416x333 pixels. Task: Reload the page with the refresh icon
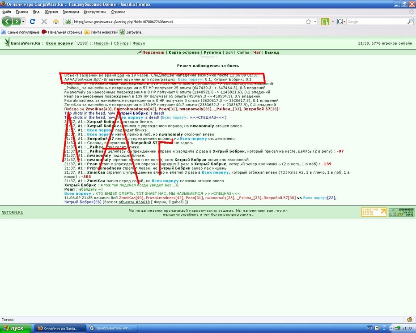(33, 21)
